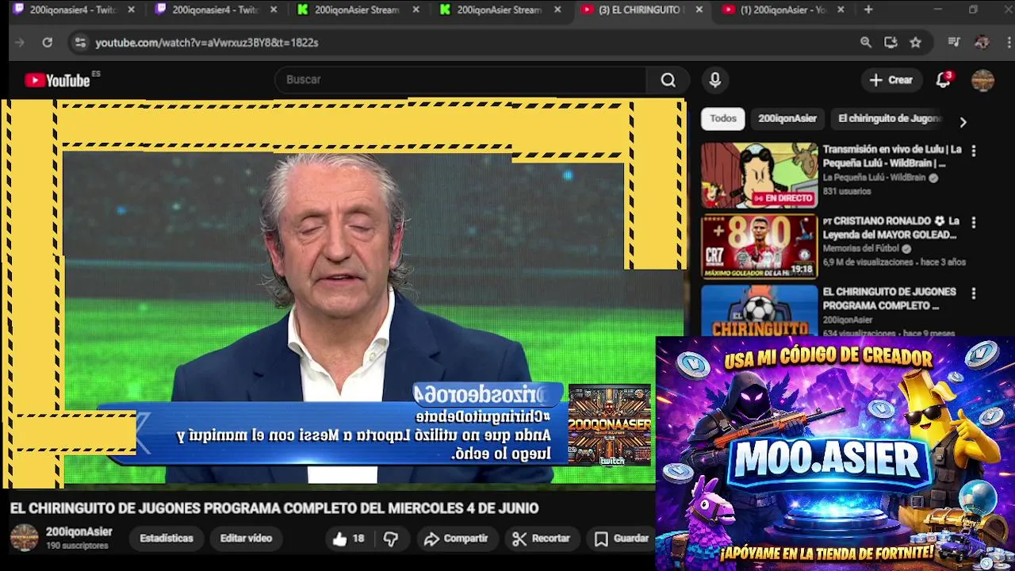Click the Estadísticas button

point(167,538)
